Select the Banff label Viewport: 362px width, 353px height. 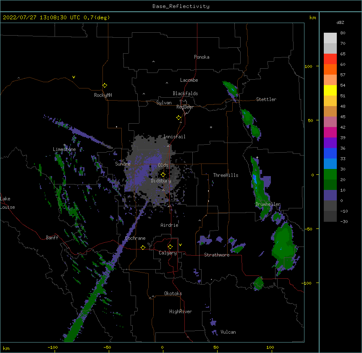(x=52, y=238)
